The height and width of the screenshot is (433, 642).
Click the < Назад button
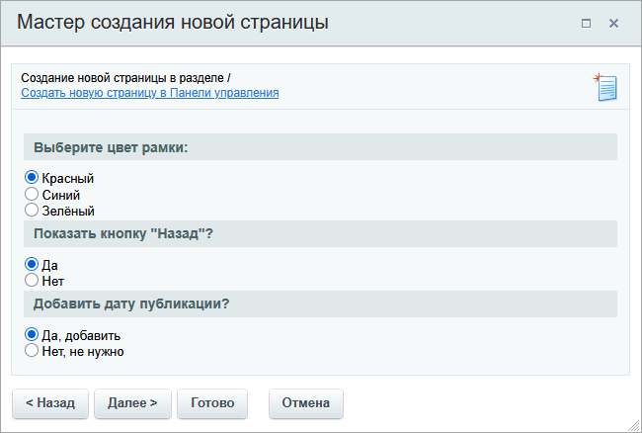pos(49,403)
